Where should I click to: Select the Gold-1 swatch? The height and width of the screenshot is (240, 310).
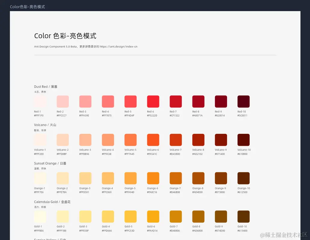click(40, 217)
